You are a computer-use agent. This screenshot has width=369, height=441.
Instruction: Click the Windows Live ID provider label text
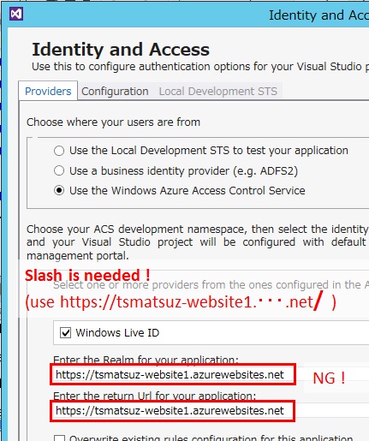[x=117, y=333]
